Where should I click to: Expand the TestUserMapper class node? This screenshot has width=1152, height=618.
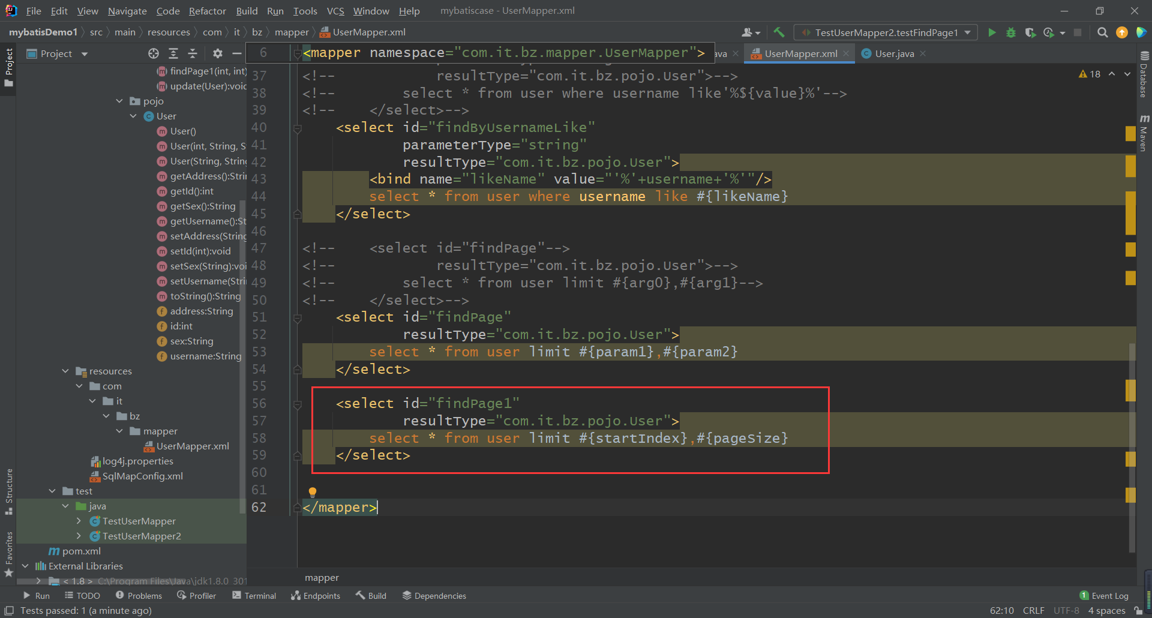[79, 521]
